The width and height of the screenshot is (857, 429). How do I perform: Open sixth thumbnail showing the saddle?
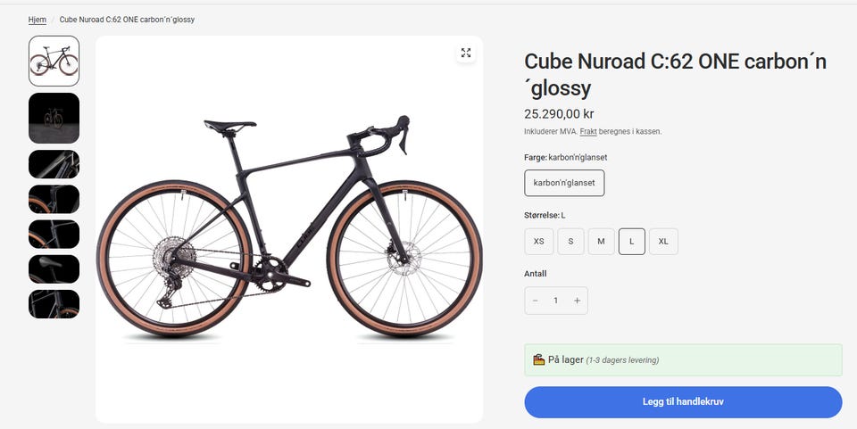(x=54, y=268)
